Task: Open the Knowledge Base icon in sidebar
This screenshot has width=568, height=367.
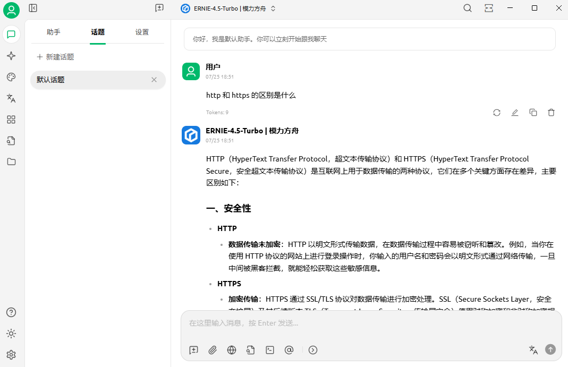Action: tap(11, 141)
